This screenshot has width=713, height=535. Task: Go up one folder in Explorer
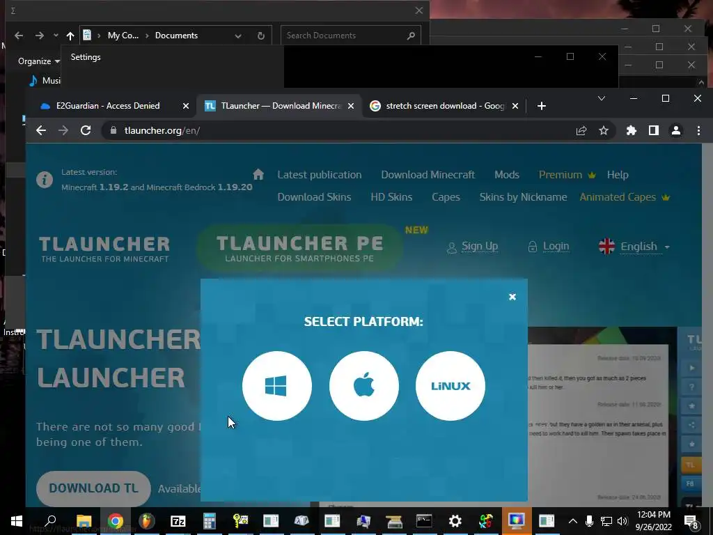click(x=70, y=36)
